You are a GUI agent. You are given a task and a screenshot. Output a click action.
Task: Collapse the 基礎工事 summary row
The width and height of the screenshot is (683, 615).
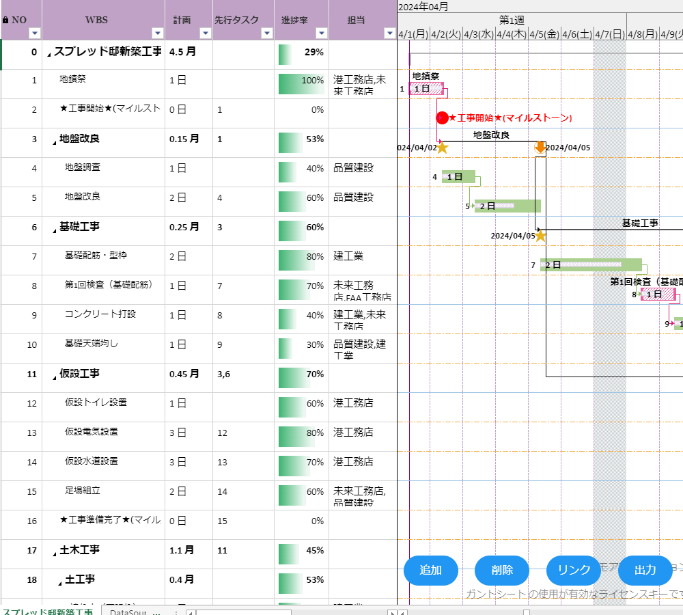(x=55, y=230)
